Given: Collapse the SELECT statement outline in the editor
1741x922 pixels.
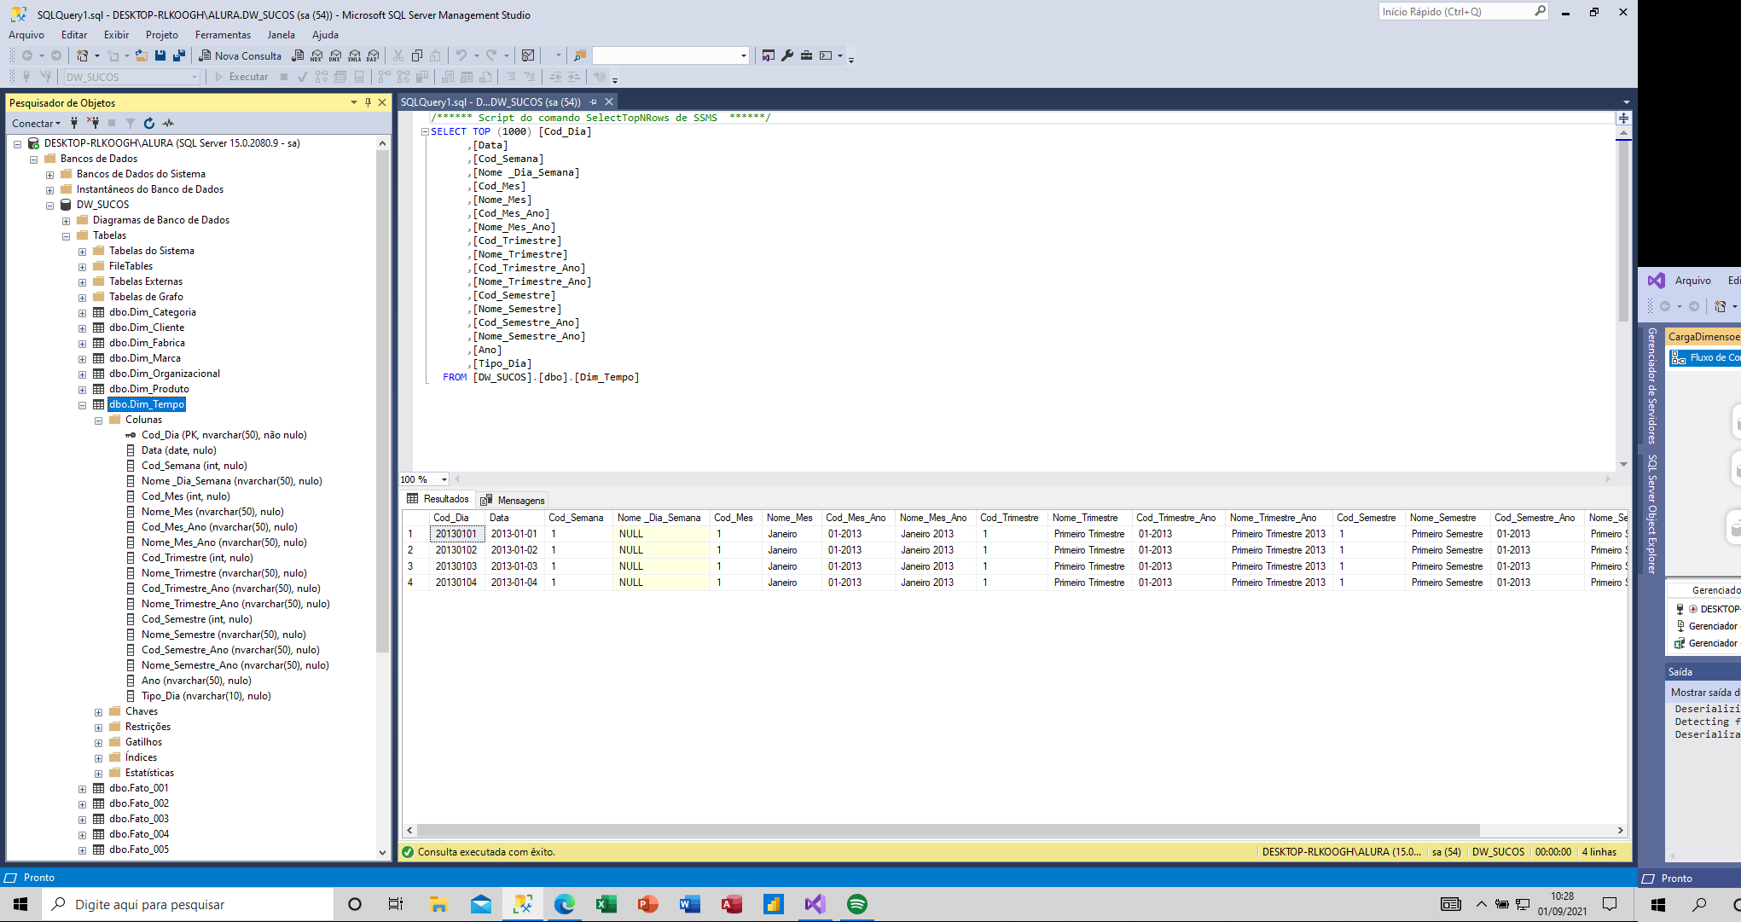Looking at the screenshot, I should pyautogui.click(x=425, y=131).
